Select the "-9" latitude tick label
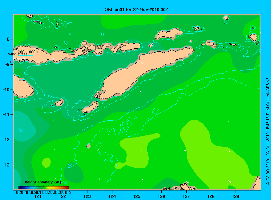The width and height of the screenshot is (271, 200). coord(7,64)
